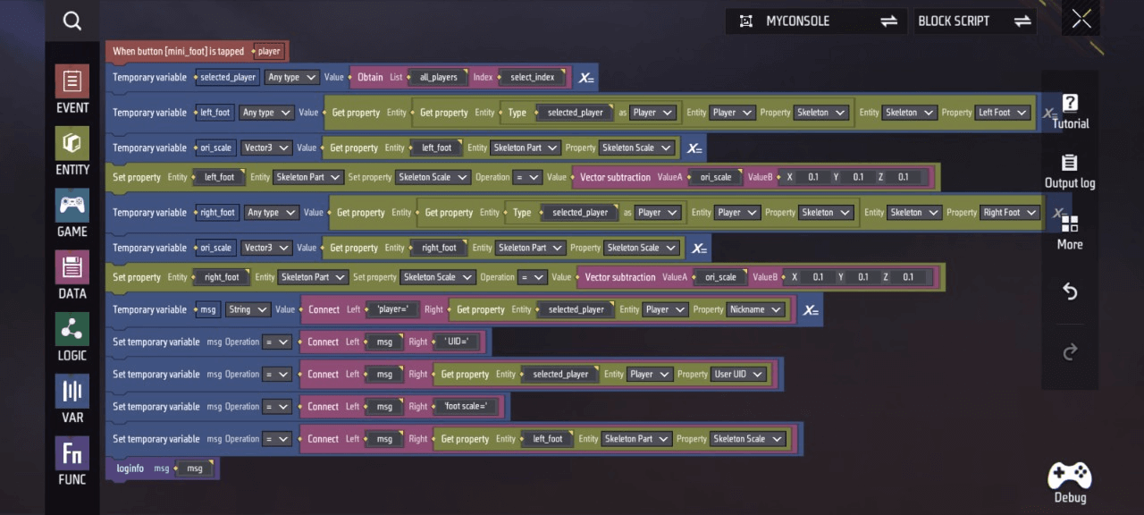Select the LOGIC block category

pyautogui.click(x=72, y=336)
